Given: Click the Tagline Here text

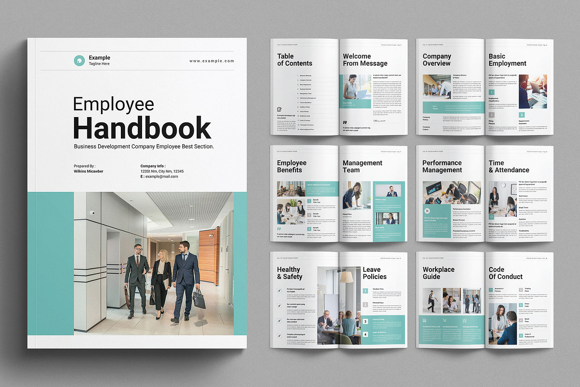Looking at the screenshot, I should [x=99, y=64].
